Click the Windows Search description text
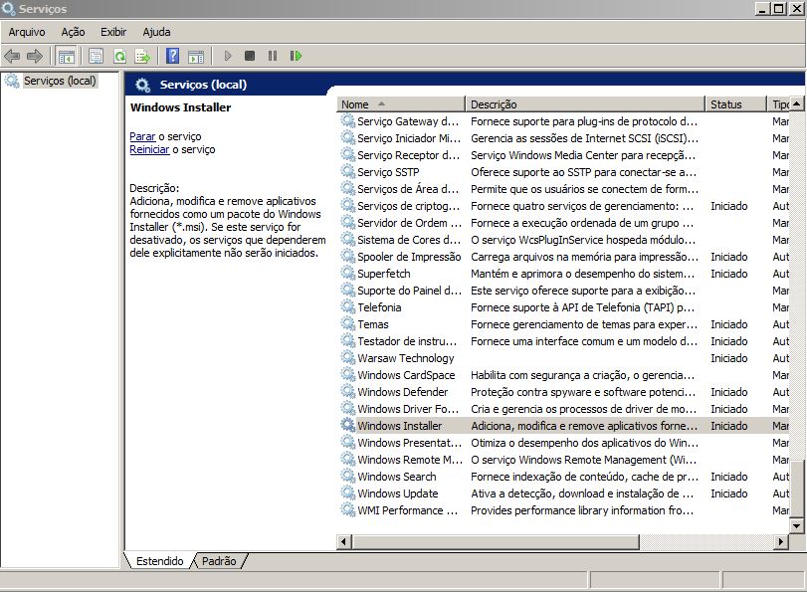 click(x=584, y=477)
